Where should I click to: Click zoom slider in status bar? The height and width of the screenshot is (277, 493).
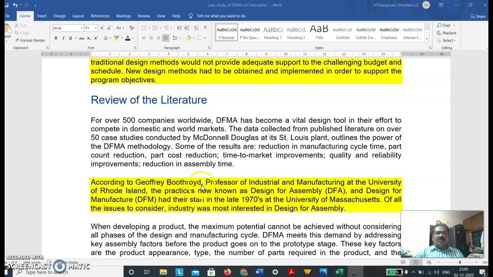coord(459,262)
